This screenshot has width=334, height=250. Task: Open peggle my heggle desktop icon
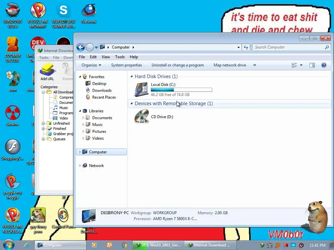[x=13, y=187]
